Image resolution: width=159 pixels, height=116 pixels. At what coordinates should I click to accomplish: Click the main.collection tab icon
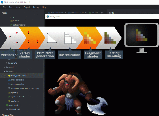click(x=49, y=13)
